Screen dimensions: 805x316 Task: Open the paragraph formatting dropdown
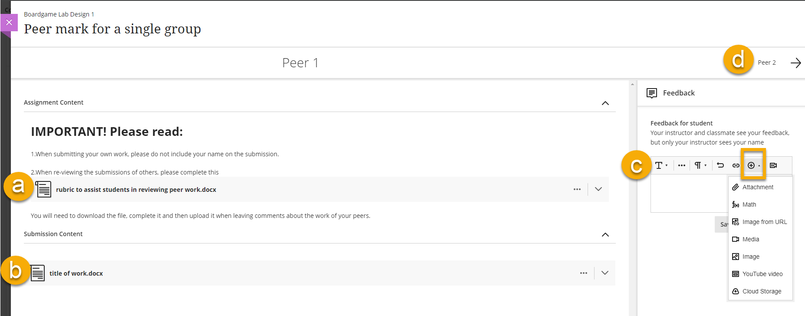[x=700, y=165]
